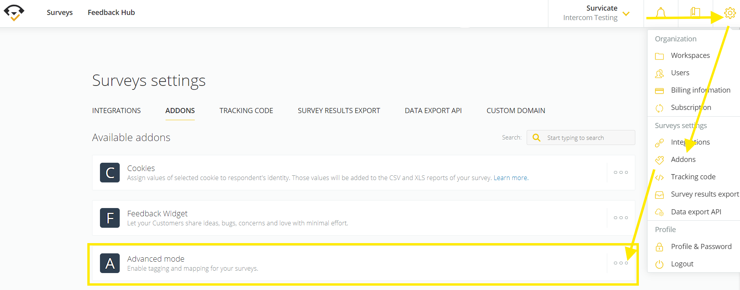Image resolution: width=740 pixels, height=290 pixels.
Task: Open Profile & Password in the menu
Action: [x=701, y=247]
